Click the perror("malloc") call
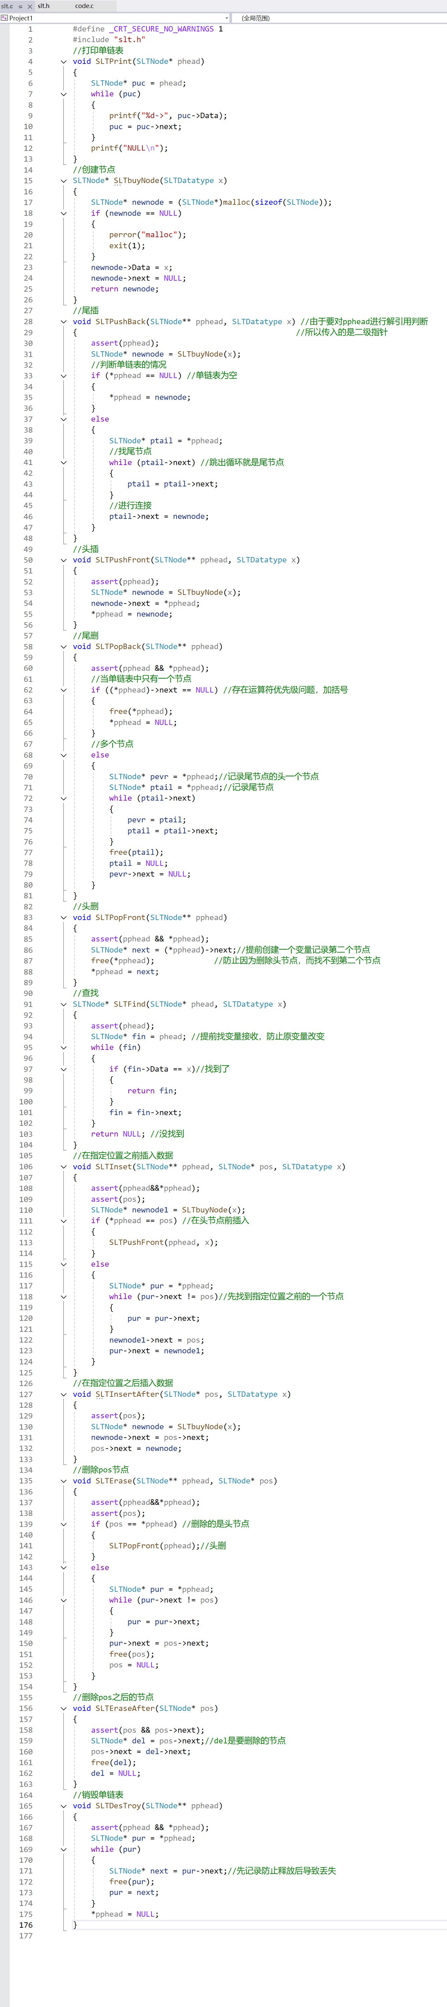 coord(148,235)
